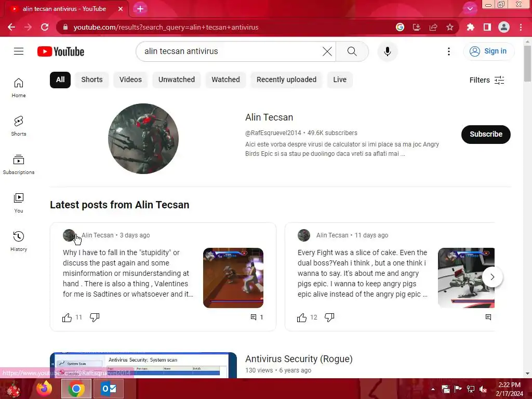Open comments on the 11 days ago post
This screenshot has height=399, width=532.
click(x=488, y=317)
